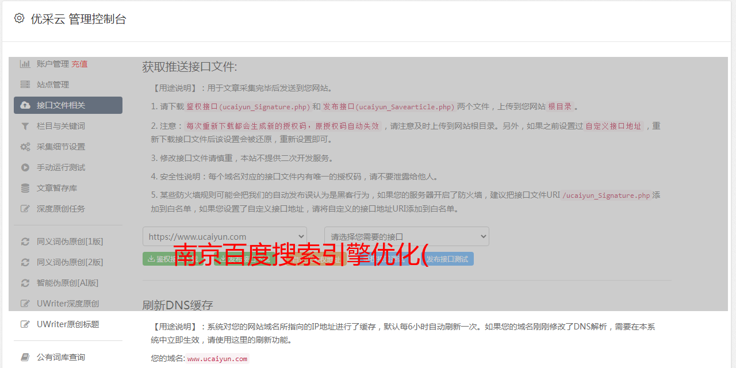Click the filter icon for 栏目与关键词
Image resolution: width=736 pixels, height=368 pixels.
pyautogui.click(x=25, y=126)
